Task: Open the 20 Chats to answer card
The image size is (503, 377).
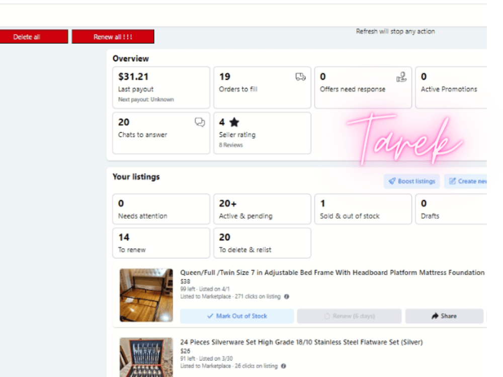Action: (161, 133)
